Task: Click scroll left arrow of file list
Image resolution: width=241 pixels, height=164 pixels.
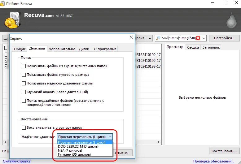Action: tap(5, 142)
